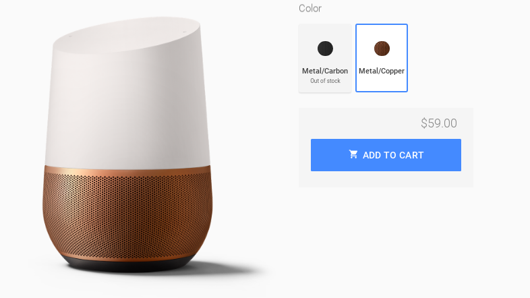Click empty gray area left of the price

(358, 123)
